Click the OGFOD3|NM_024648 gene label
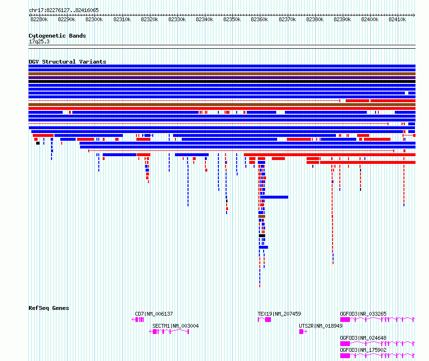 point(363,338)
